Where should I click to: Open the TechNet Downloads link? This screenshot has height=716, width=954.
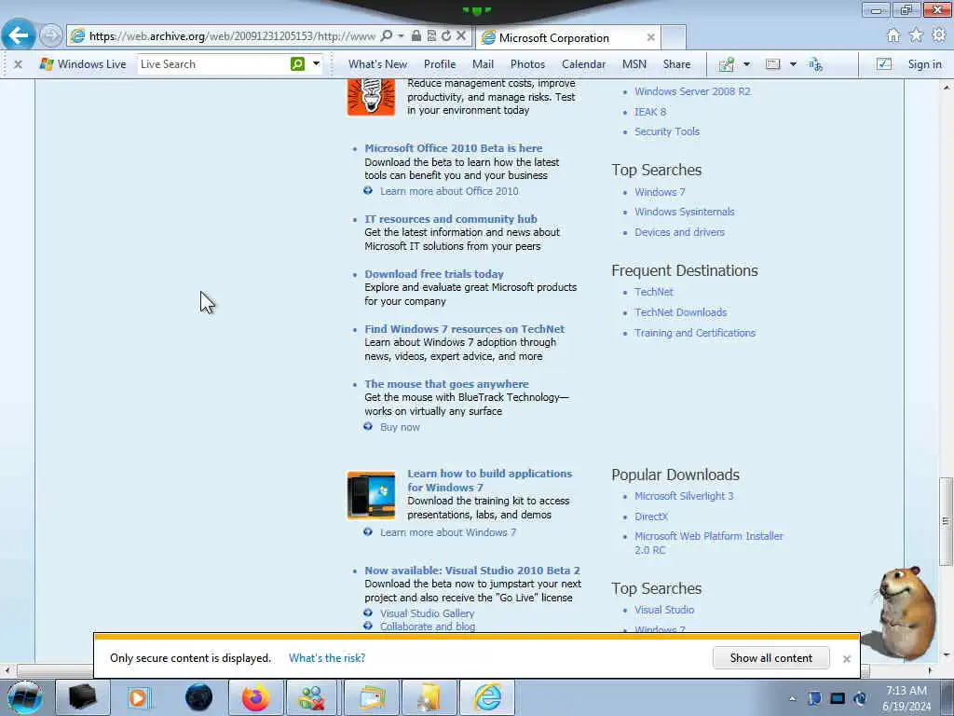point(681,312)
